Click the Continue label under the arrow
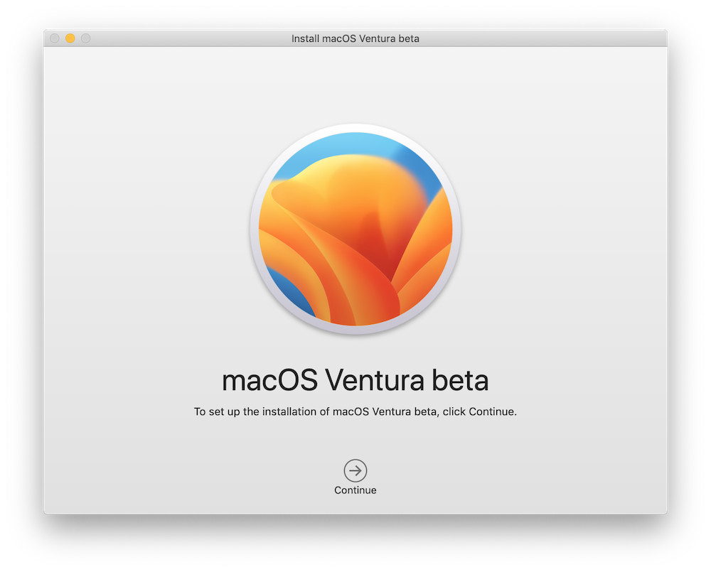 click(x=355, y=490)
